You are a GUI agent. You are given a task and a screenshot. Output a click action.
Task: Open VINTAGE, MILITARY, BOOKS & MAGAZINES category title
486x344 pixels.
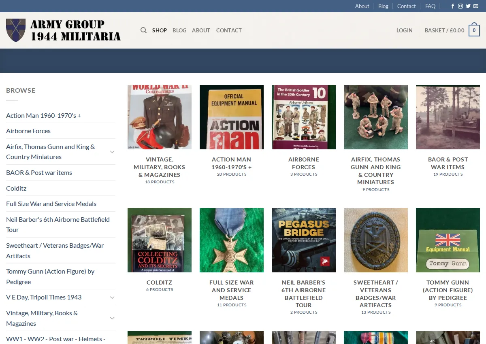click(x=160, y=167)
